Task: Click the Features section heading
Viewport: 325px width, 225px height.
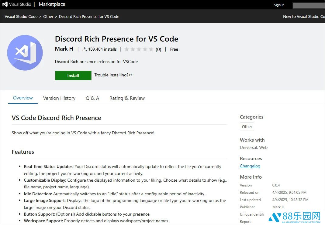Action: pos(23,152)
